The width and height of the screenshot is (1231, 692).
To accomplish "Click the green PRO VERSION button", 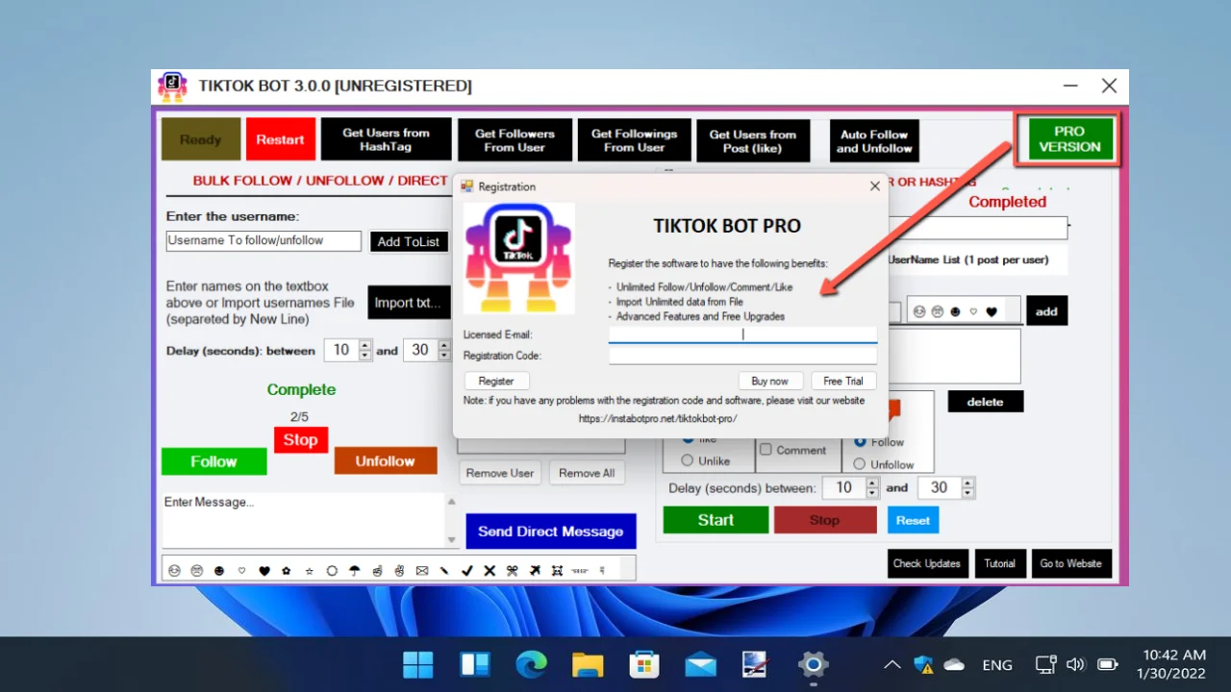I will (1069, 139).
